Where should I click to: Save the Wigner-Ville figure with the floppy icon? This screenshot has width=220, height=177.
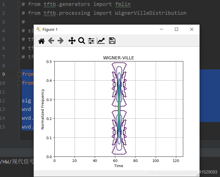[112, 41]
